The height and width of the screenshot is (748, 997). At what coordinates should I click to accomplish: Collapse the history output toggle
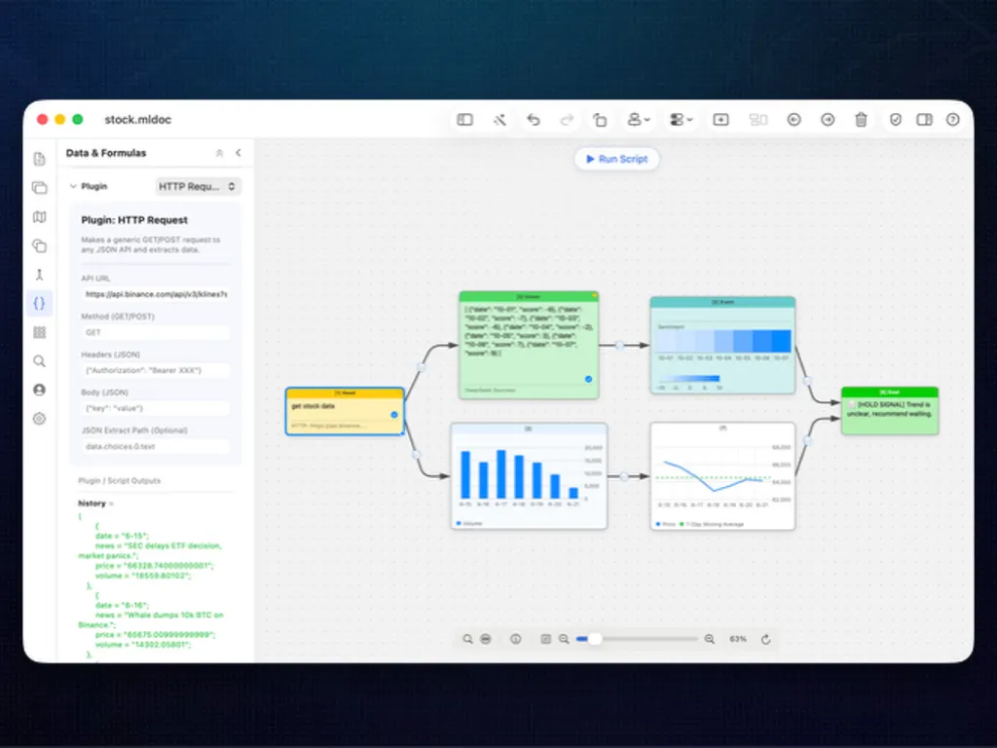111,504
